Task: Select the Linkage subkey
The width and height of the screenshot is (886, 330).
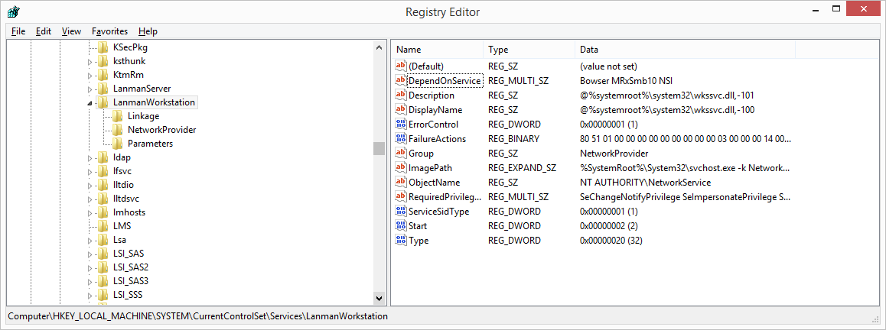Action: pos(143,116)
